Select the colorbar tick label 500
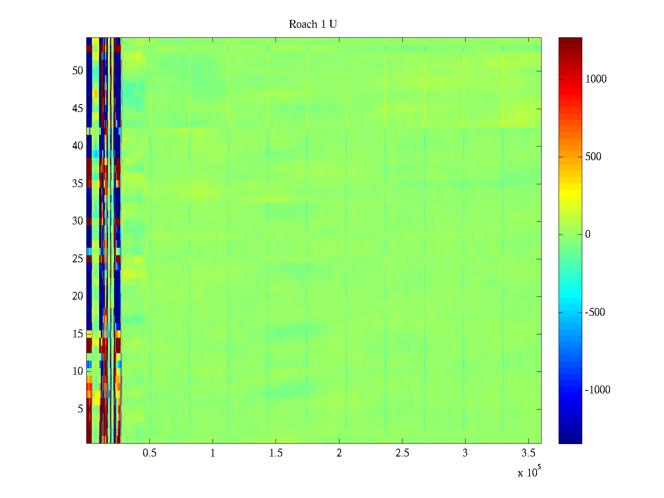The image size is (664, 498). click(x=593, y=157)
